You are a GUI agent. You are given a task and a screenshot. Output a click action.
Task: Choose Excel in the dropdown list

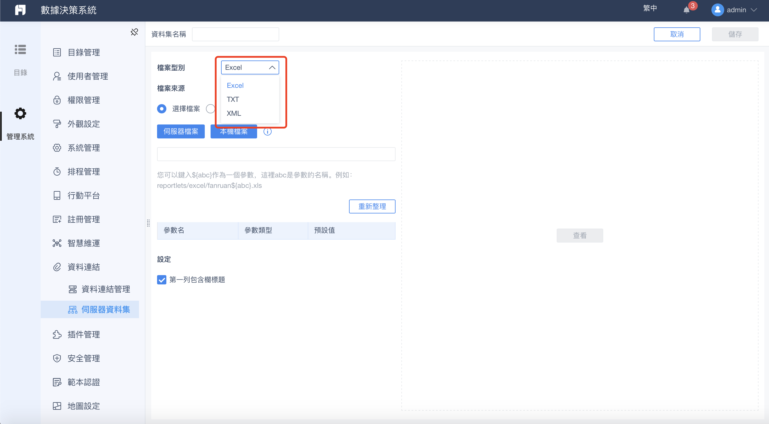[250, 85]
